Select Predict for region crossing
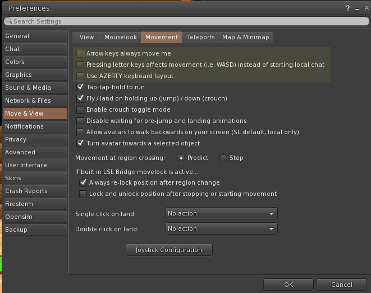The height and width of the screenshot is (293, 371). [181, 158]
